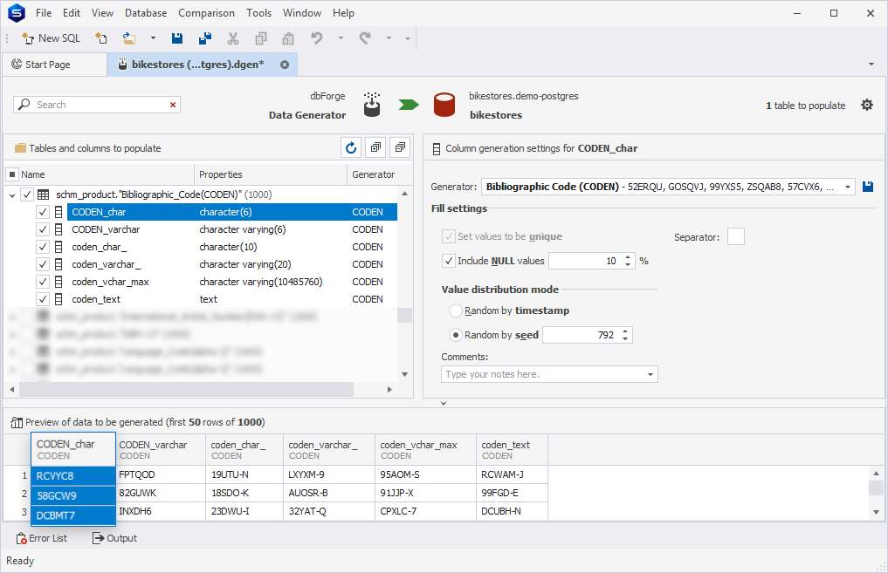Click the CODEN_varchar preview column header
This screenshot has width=888, height=573.
click(x=161, y=450)
